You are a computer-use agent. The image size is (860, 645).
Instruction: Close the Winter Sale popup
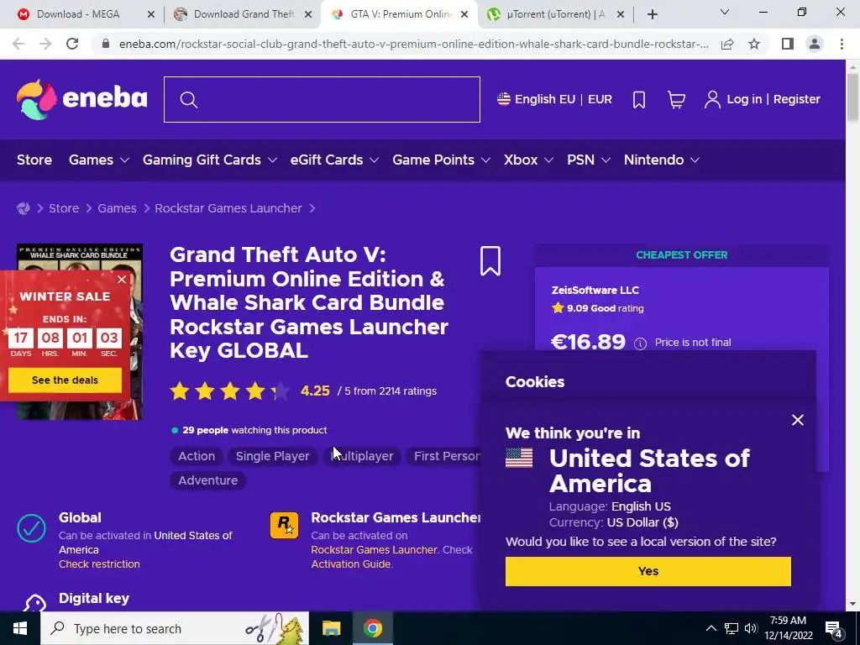point(122,280)
